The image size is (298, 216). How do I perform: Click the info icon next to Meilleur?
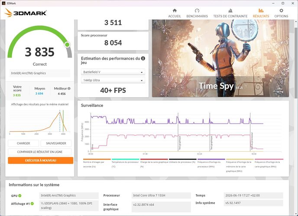pos(69,89)
